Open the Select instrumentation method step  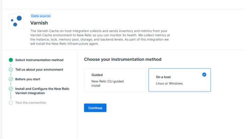[x=39, y=60]
